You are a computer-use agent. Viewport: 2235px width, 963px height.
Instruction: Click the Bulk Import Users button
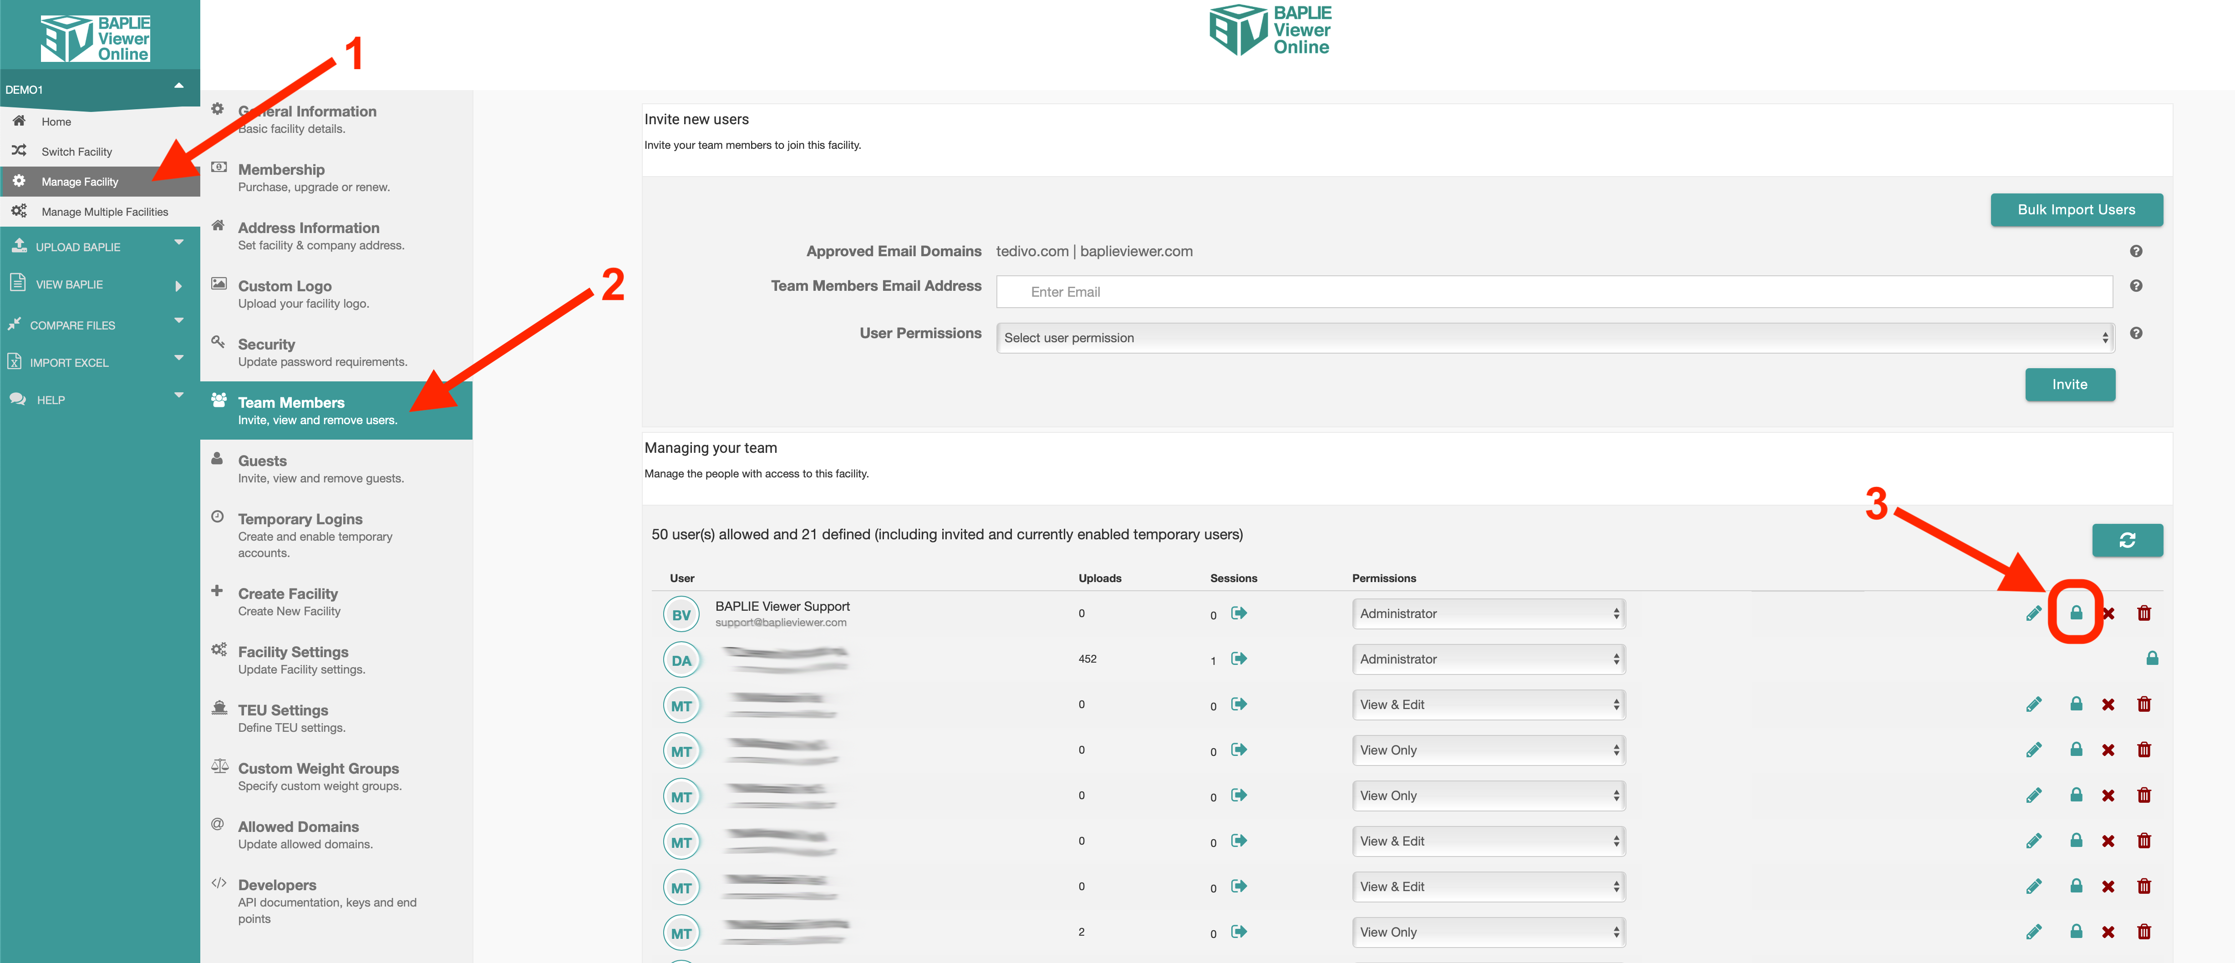pyautogui.click(x=2075, y=210)
